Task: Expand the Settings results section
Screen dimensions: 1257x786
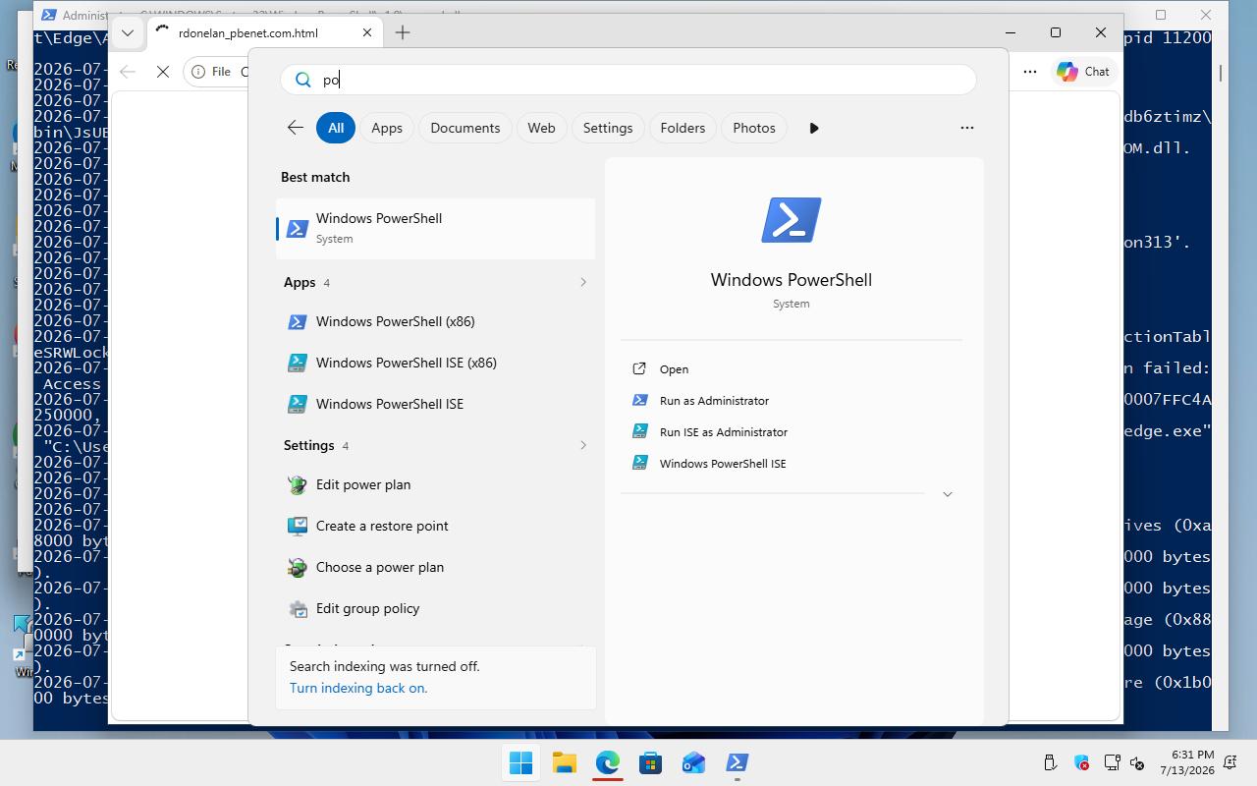Action: click(x=583, y=446)
